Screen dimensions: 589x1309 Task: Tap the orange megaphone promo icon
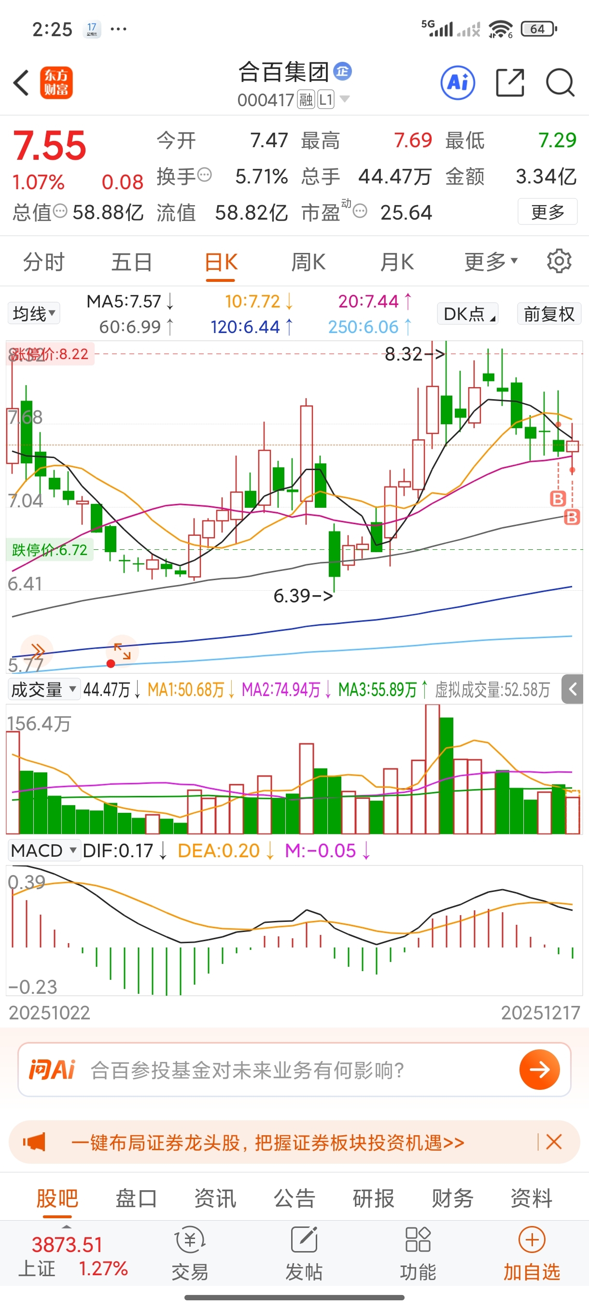(34, 1142)
